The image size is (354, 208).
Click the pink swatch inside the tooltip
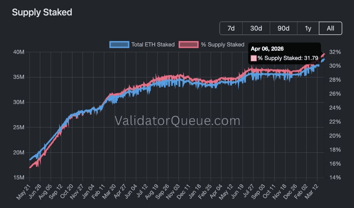[254, 58]
